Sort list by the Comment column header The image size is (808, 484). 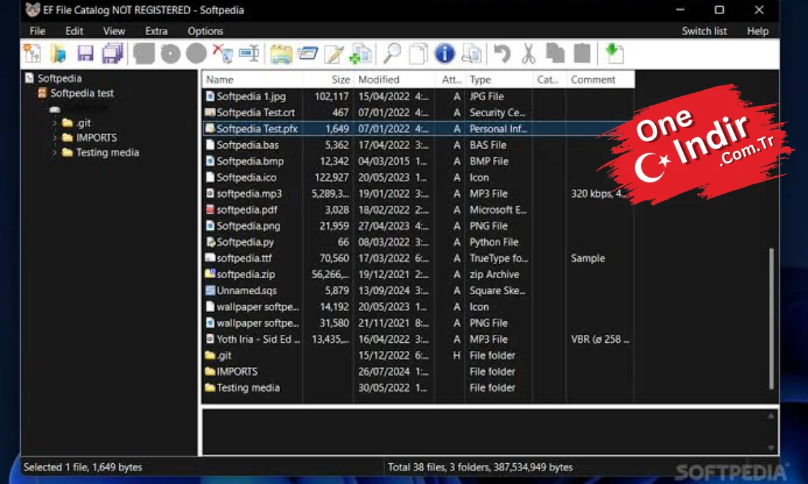(601, 79)
